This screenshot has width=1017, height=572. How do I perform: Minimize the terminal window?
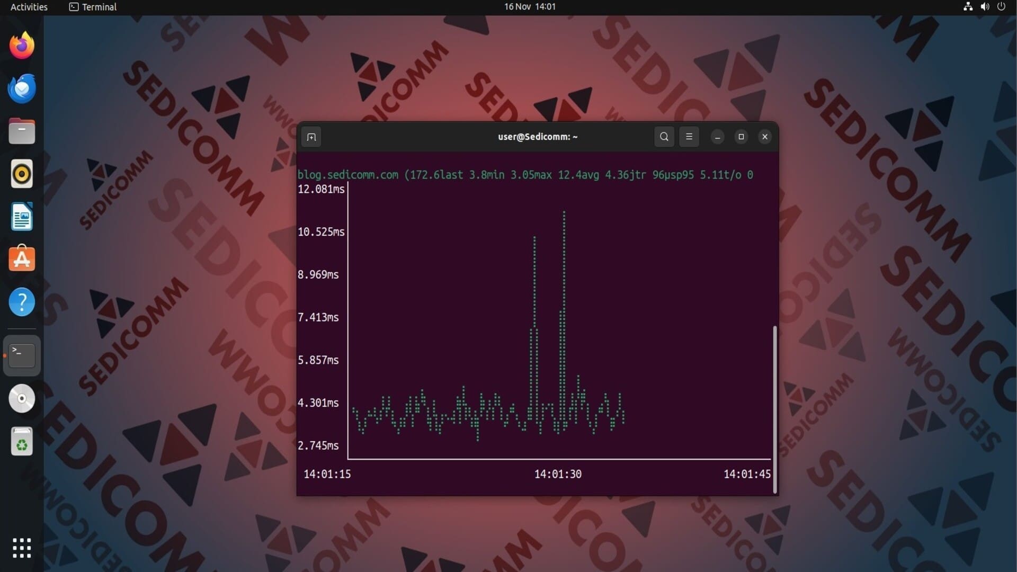pos(718,137)
